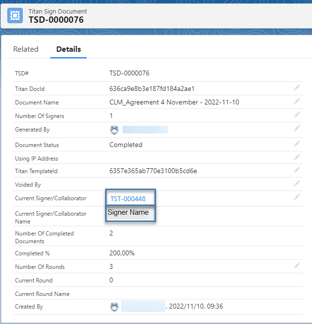Click pencil icon for Using IP Address
This screenshot has height=324, width=312.
point(296,158)
